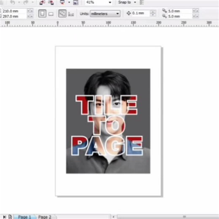This screenshot has width=219, height=219.
Task: Click the Application Launcher icon
Action: click(x=62, y=3)
